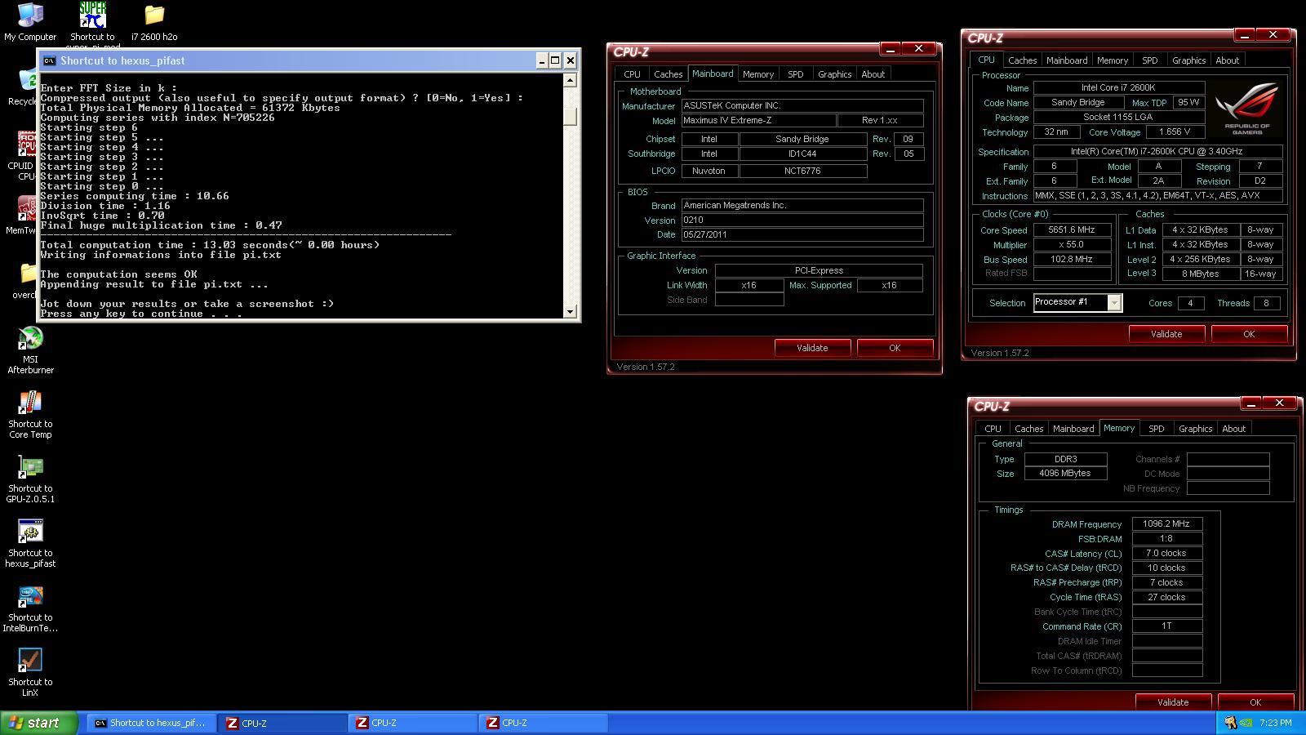Viewport: 1306px width, 735px height.
Task: Click Validate in Mainboard CPU-Z window
Action: click(812, 348)
